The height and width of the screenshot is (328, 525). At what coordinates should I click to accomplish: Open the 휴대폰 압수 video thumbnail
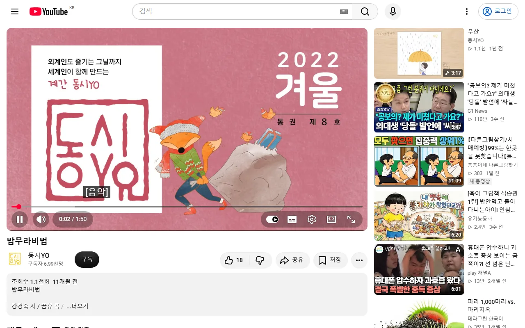point(419,269)
